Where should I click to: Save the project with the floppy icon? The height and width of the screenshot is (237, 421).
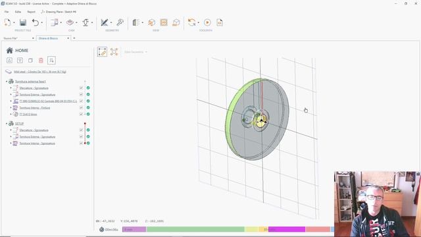click(23, 22)
